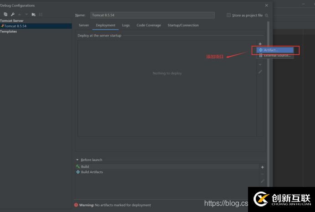Sort configurations alphabetically

pyautogui.click(x=41, y=14)
